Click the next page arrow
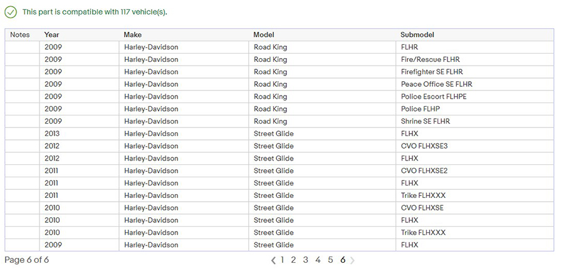The image size is (564, 271). pyautogui.click(x=352, y=260)
